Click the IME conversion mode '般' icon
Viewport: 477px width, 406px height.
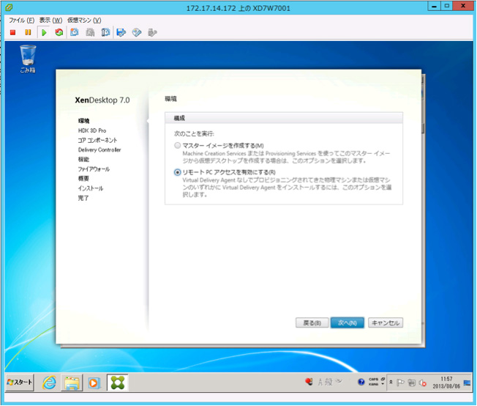(328, 382)
